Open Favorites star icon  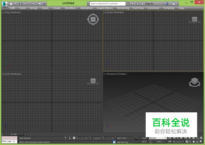[x=138, y=4]
